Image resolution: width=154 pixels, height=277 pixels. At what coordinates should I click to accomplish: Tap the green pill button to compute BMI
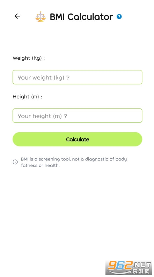point(77,139)
